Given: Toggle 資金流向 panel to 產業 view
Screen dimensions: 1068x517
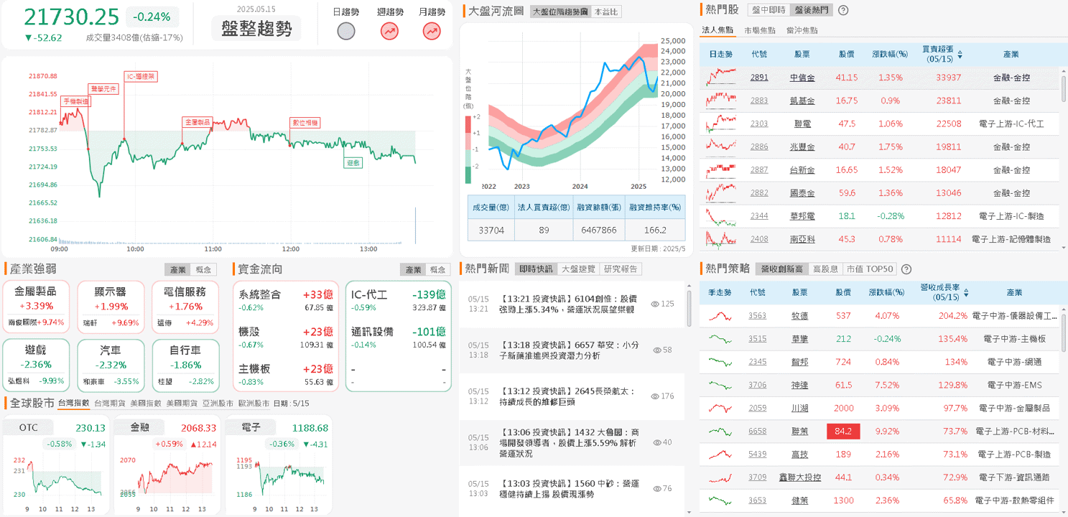Looking at the screenshot, I should tap(412, 269).
